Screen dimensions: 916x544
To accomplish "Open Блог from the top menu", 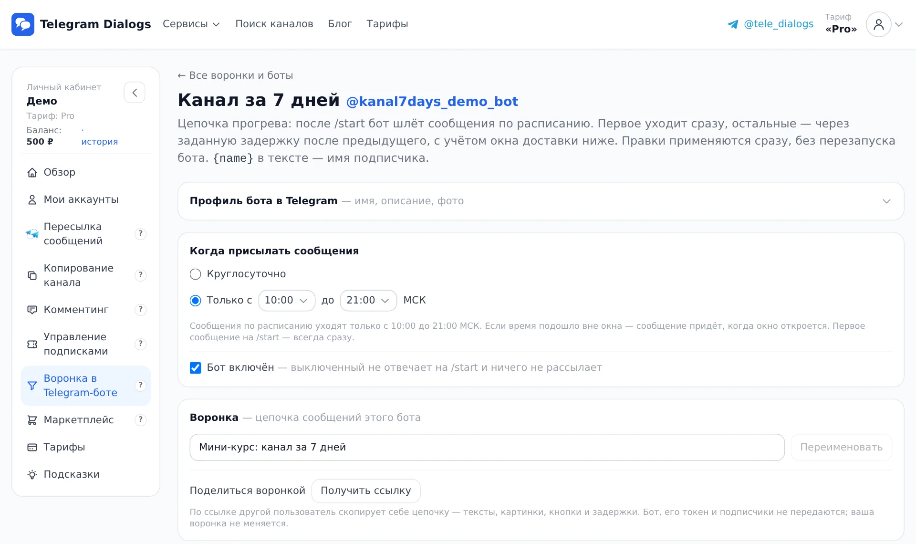I will coord(340,24).
